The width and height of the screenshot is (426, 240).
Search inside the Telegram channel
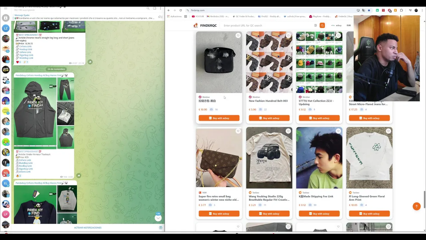pos(148,8)
